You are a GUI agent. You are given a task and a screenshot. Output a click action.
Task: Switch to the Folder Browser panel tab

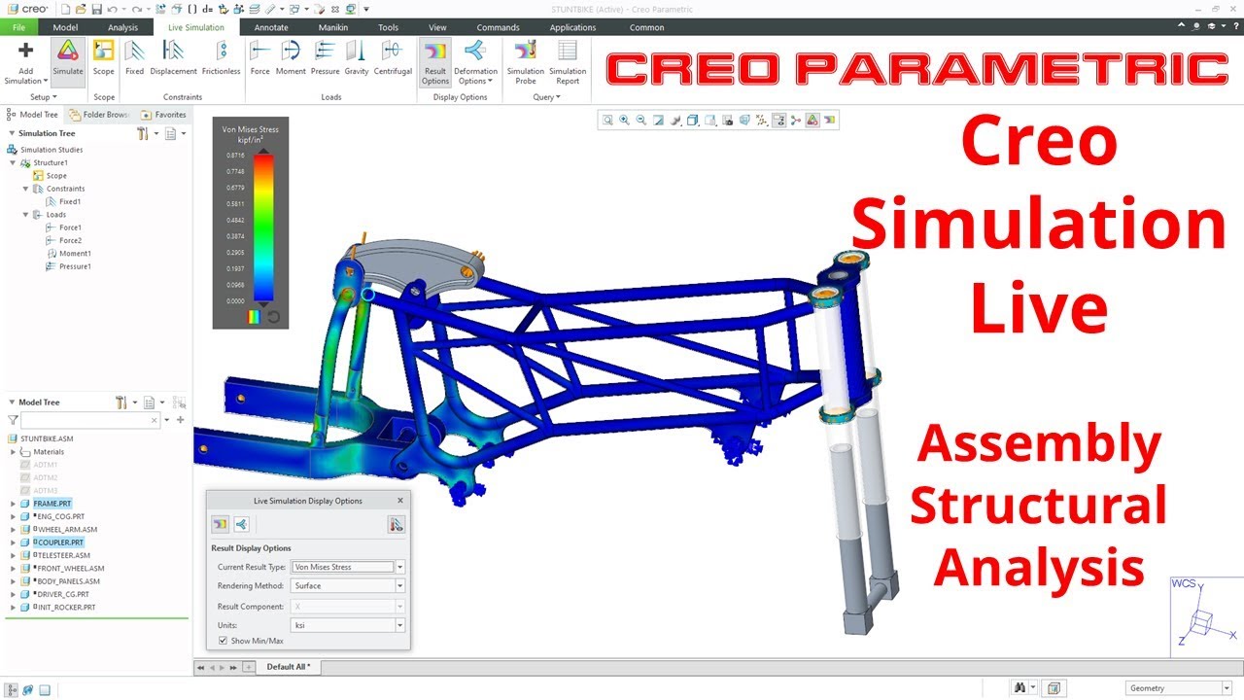[x=98, y=115]
